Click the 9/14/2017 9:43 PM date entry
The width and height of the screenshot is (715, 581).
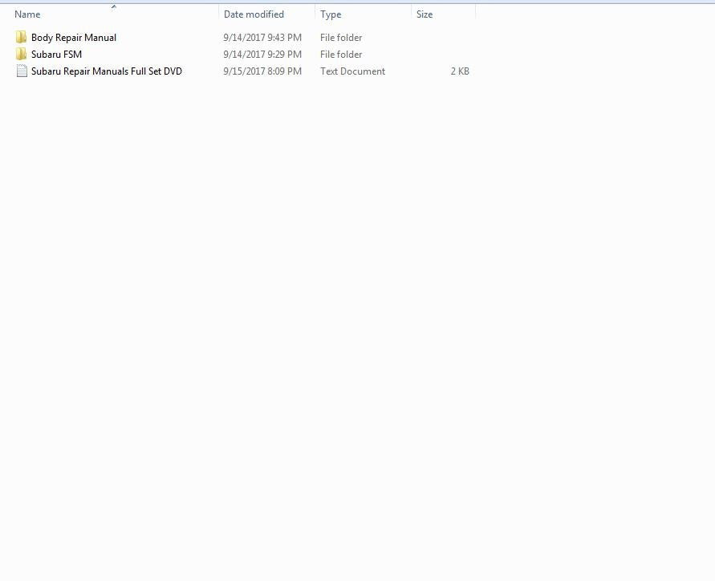pyautogui.click(x=262, y=38)
